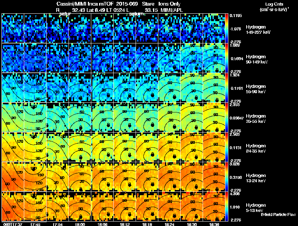
Task: Open the 35-55 keV panel at 18:06
Action: (102, 117)
